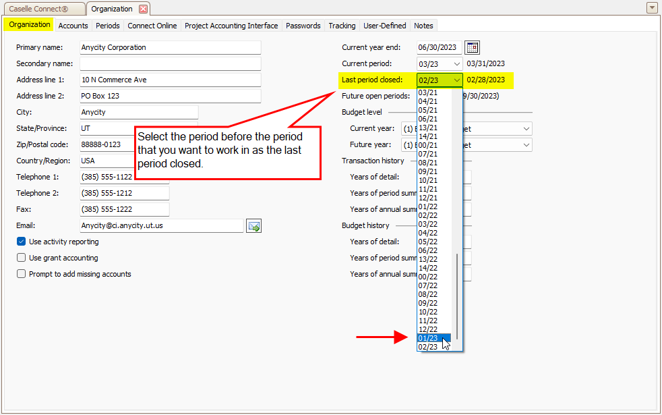Enable Use grant accounting checkbox
The image size is (662, 415).
22,258
